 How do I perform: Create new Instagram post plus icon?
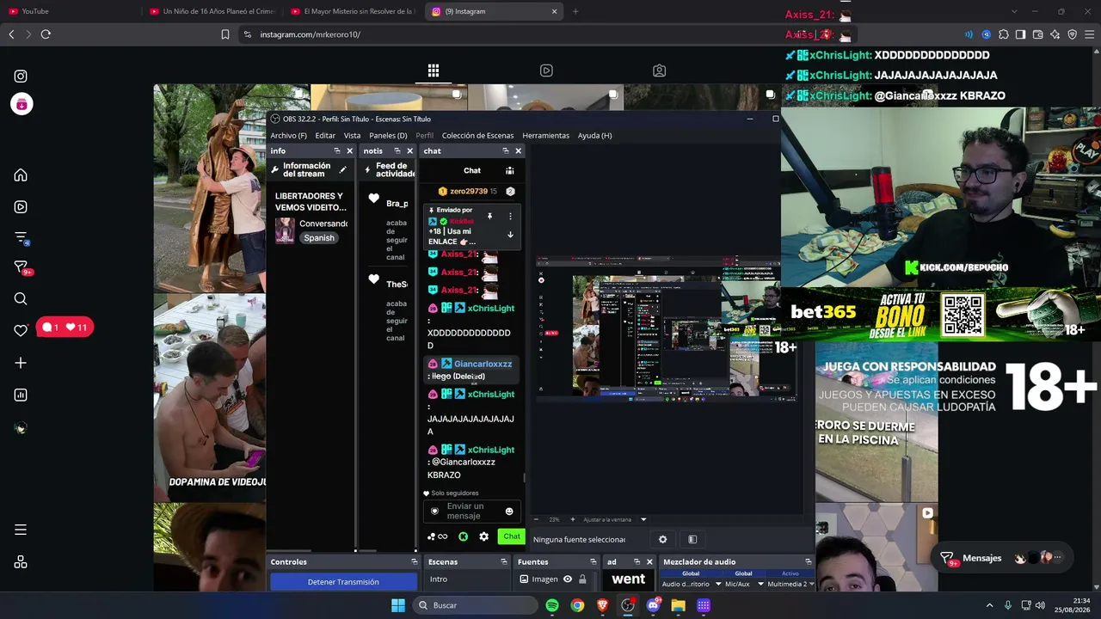pos(21,363)
